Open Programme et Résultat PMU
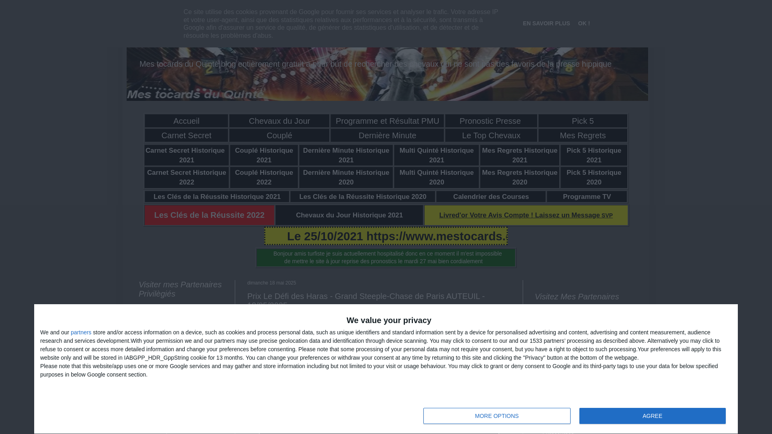The image size is (772, 434). [387, 121]
